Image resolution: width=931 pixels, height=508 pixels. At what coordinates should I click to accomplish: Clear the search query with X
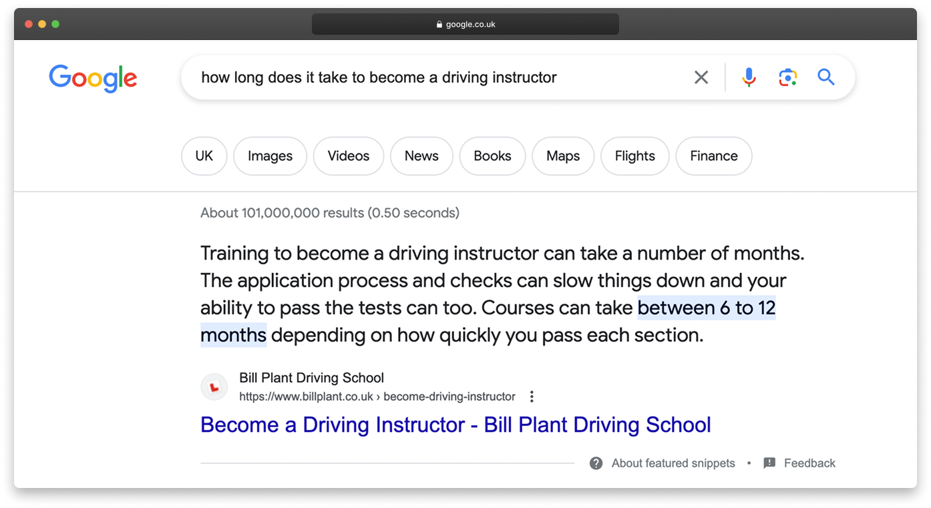701,77
